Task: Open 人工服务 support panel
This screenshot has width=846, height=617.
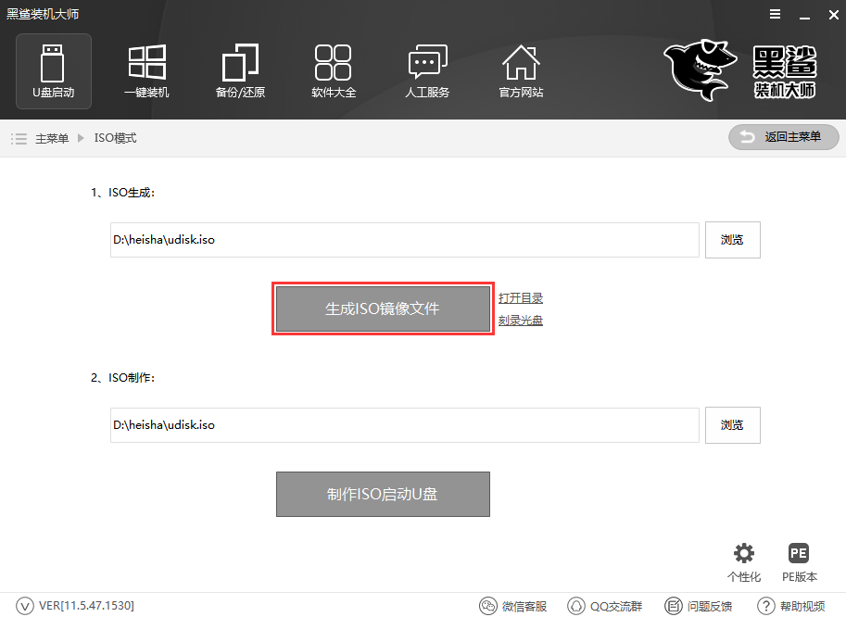Action: tap(426, 70)
